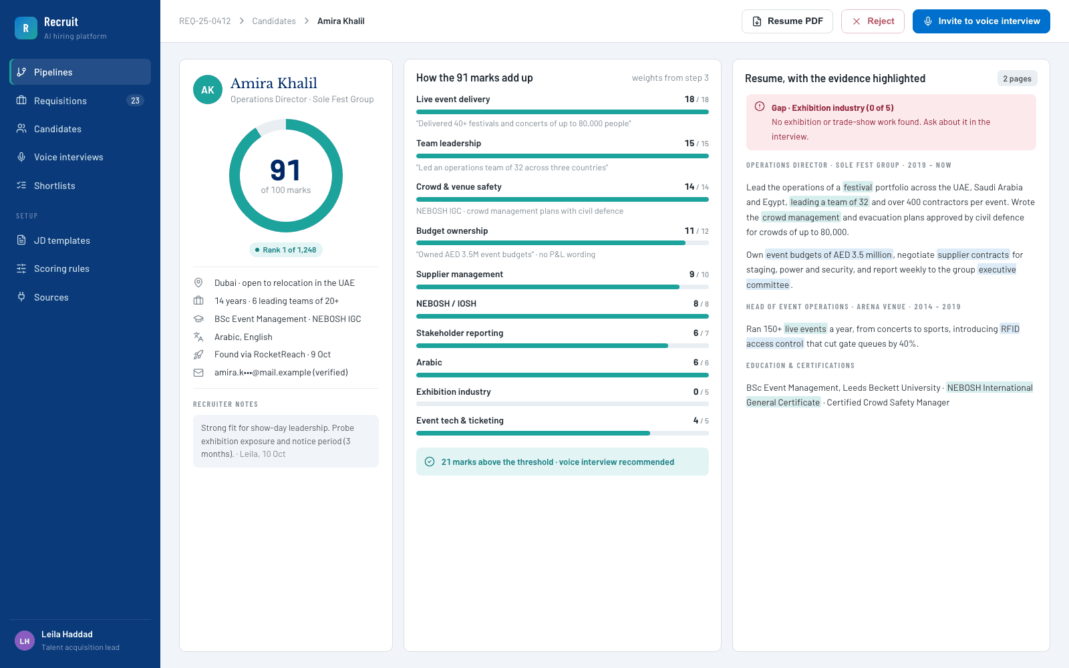Open Scoring rules settings

pos(80,269)
